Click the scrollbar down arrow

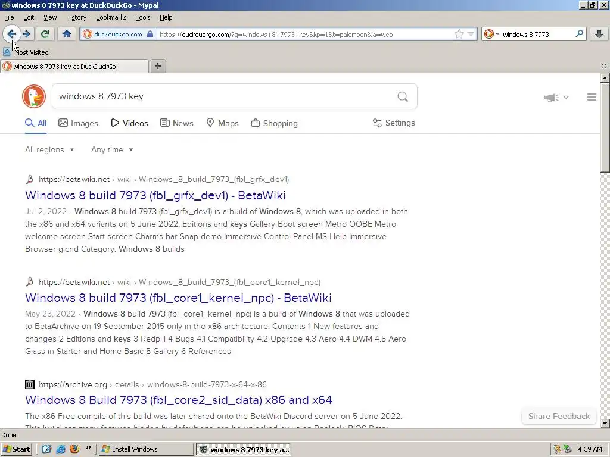click(605, 424)
